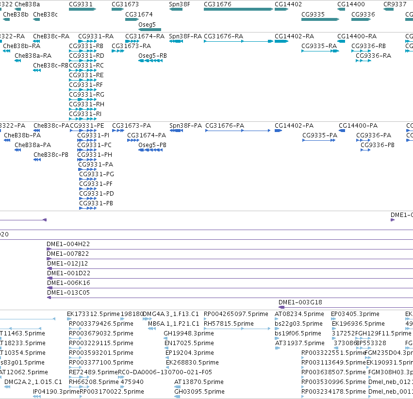
Task: Click the long teal CG31676 gene bar
Action: pyautogui.click(x=238, y=9)
